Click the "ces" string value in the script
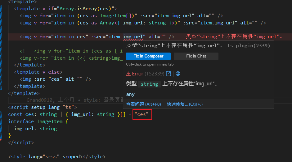The image size is (292, 162). [142, 114]
